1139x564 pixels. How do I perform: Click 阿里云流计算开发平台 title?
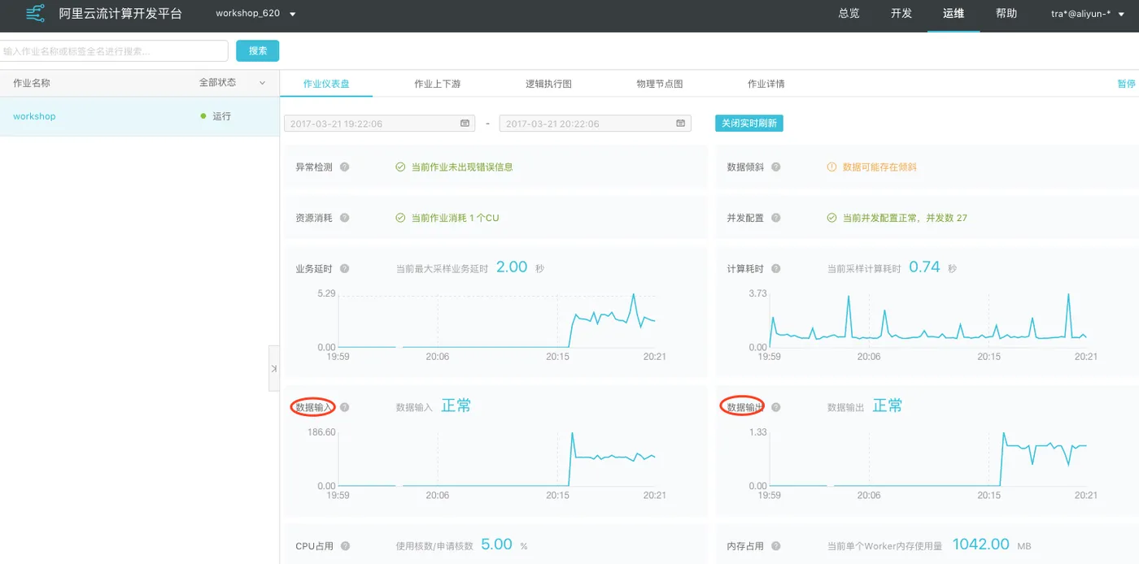120,14
